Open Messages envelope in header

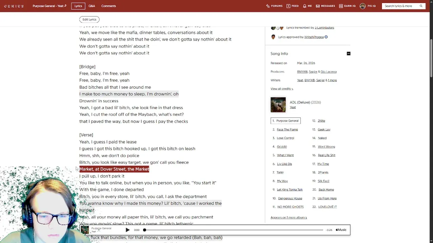[x=325, y=6]
